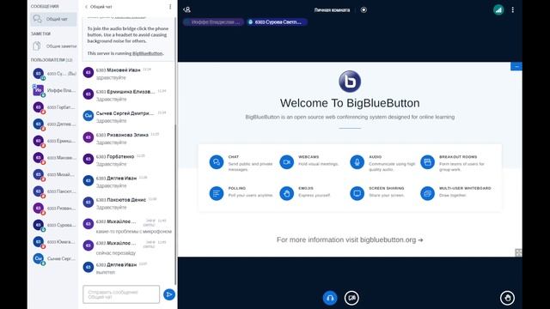The image size is (550, 309).
Task: Click chat message from 6303 Паксютов Денис
Action: point(127,203)
